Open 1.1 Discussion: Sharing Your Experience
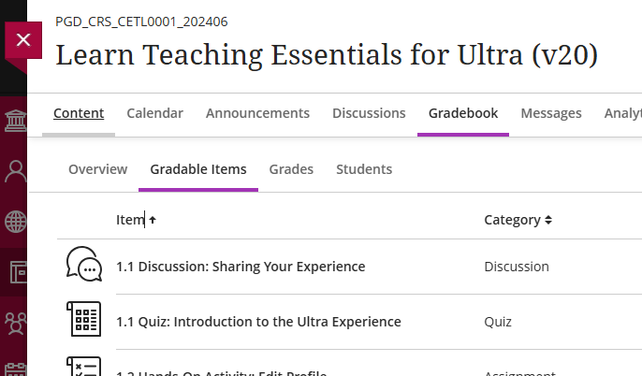This screenshot has height=376, width=642. click(x=241, y=267)
